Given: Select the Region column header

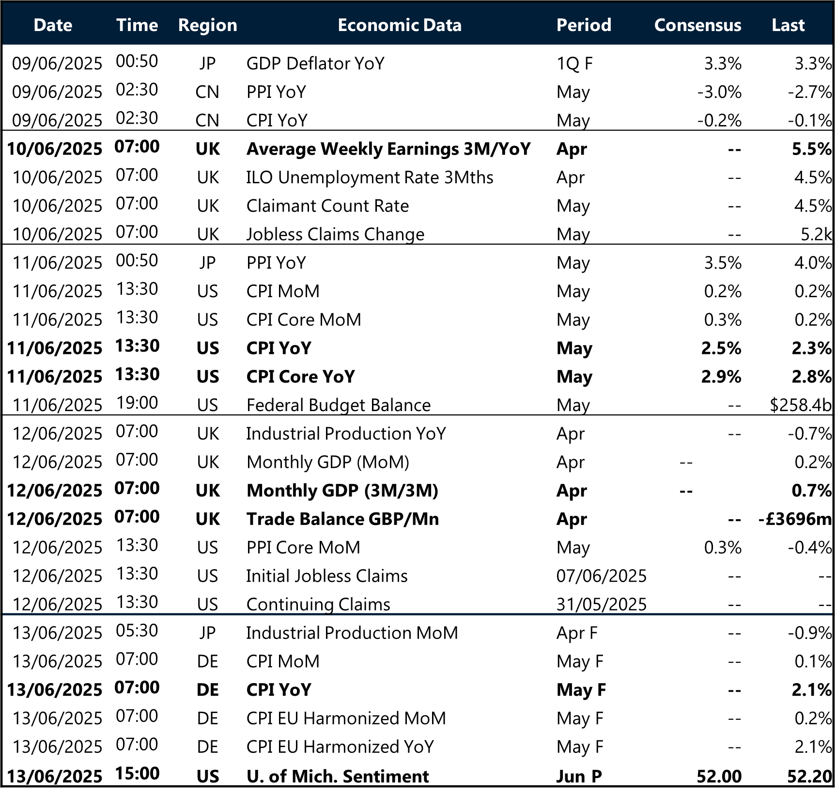Looking at the screenshot, I should 207,25.
